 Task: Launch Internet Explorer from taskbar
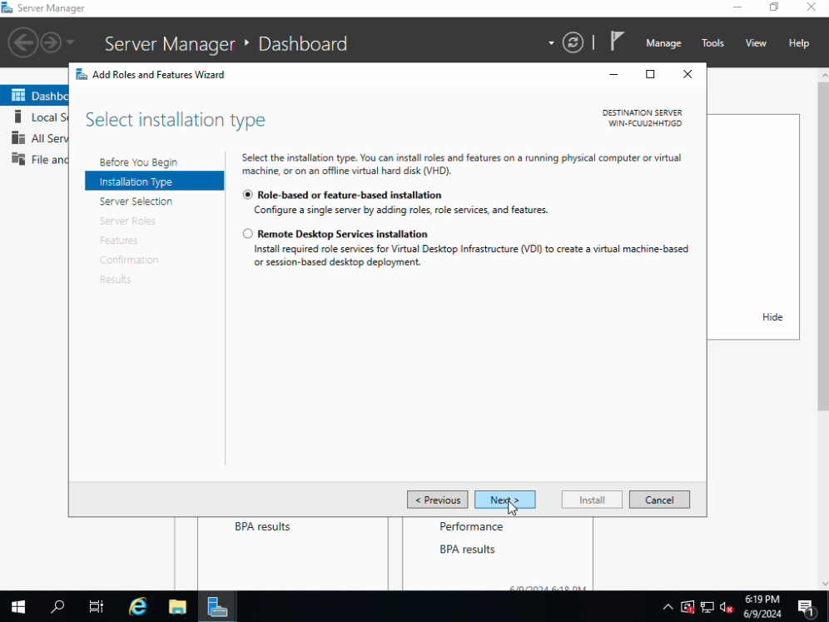tap(137, 606)
